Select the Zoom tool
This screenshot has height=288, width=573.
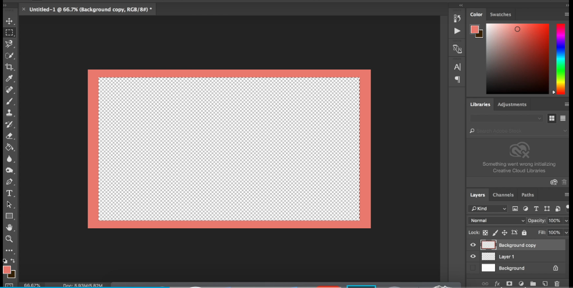(x=9, y=239)
